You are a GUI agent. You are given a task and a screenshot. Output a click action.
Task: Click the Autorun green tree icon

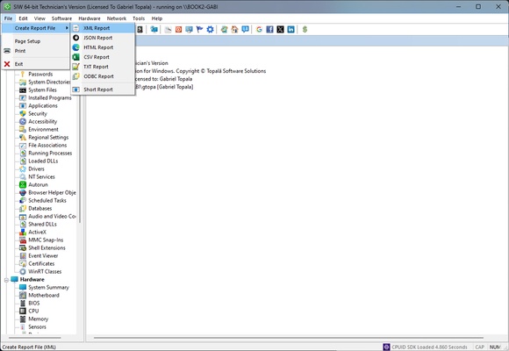pos(23,185)
